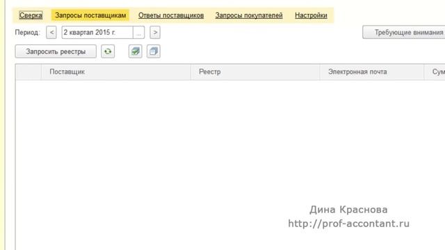Go to the Настройки tab

[311, 15]
